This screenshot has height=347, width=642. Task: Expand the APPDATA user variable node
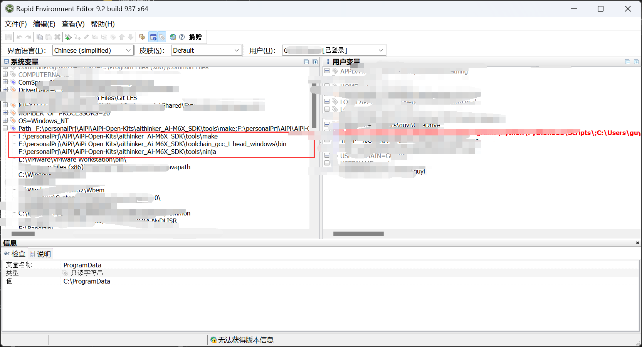327,70
